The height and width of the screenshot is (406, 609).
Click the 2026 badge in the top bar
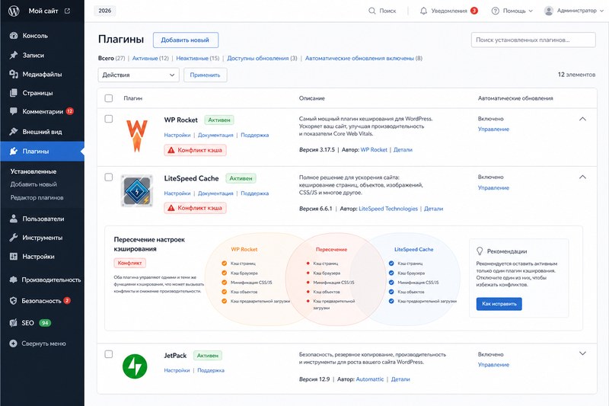(x=105, y=11)
